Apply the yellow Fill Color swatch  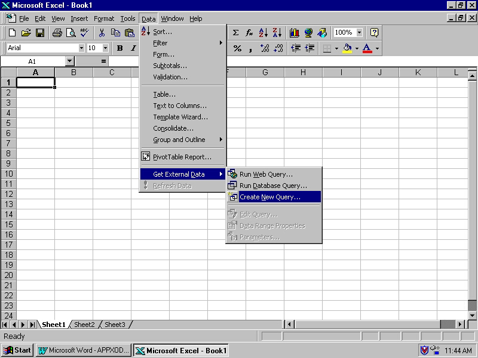pos(347,48)
